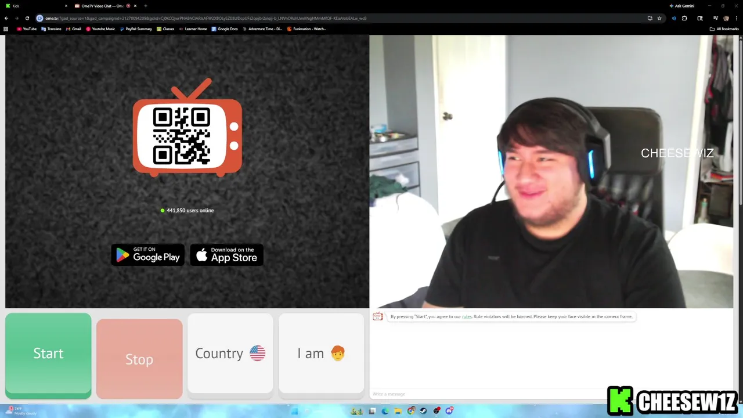This screenshot has width=743, height=418.
Task: Click the install app icon in address bar
Action: coord(650,18)
